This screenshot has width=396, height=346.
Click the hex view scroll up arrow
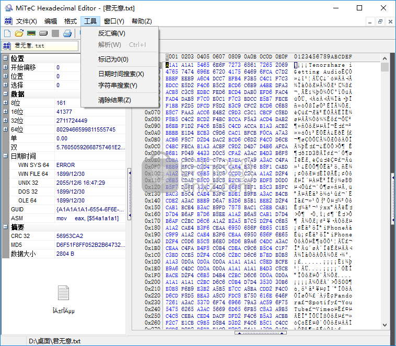coord(385,58)
